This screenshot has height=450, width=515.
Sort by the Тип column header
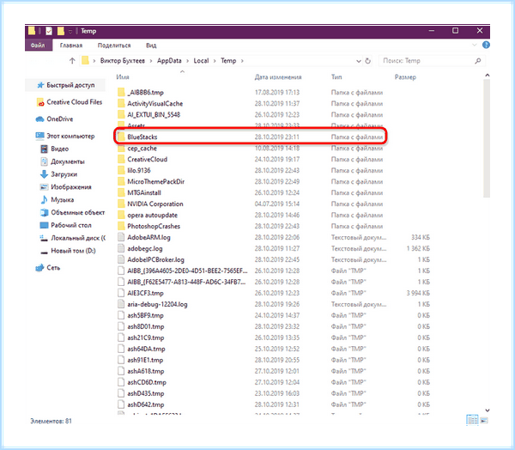[336, 77]
